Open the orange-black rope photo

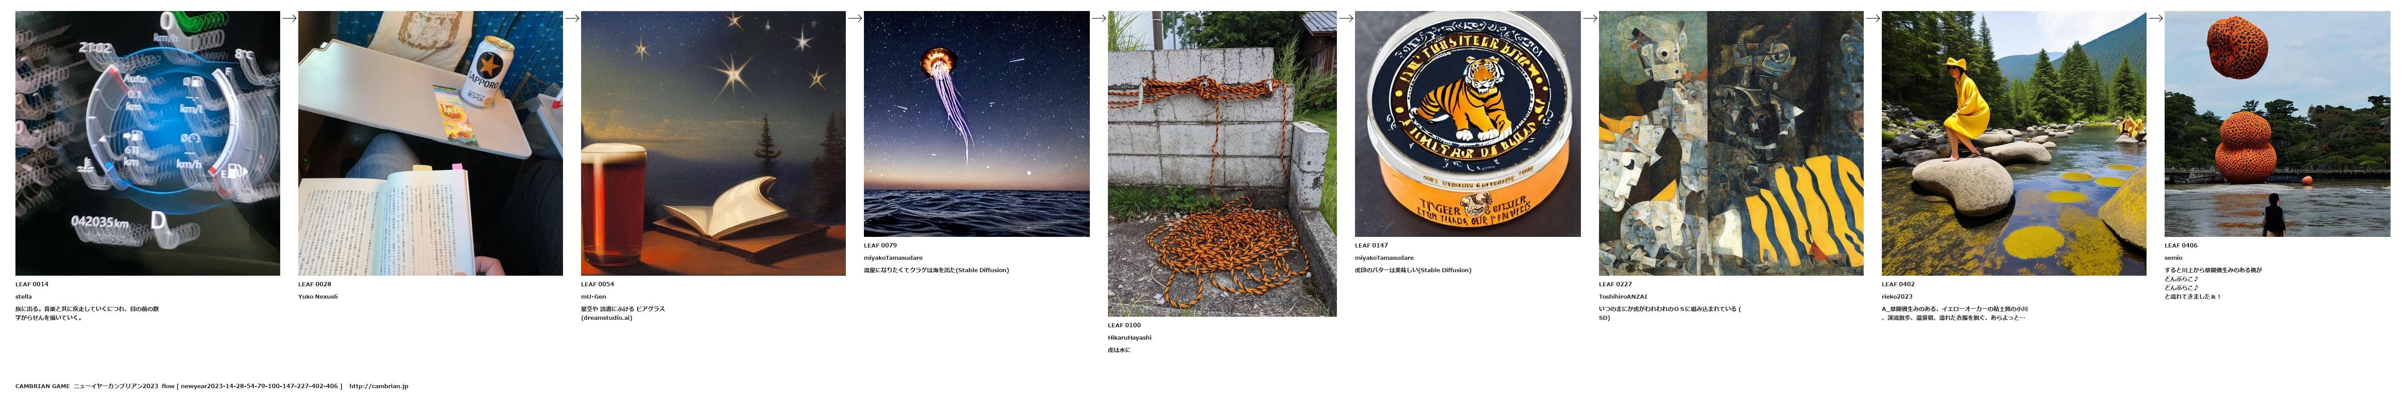click(x=1222, y=164)
